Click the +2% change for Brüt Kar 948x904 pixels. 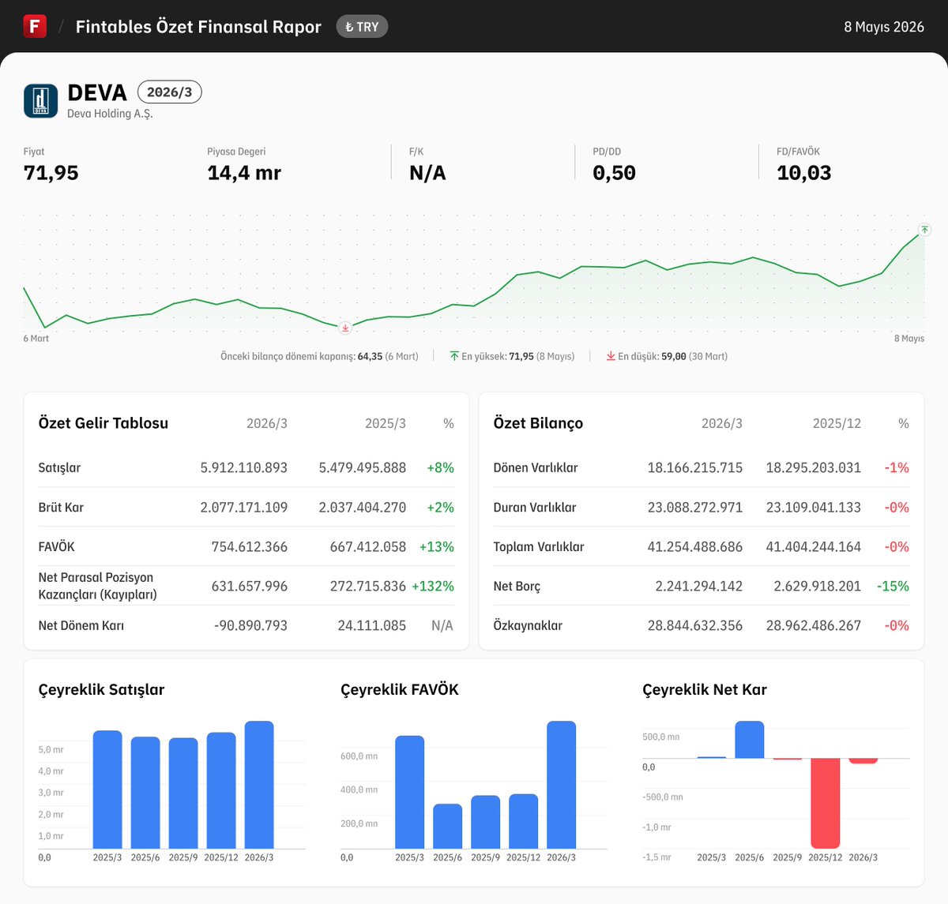(x=440, y=507)
